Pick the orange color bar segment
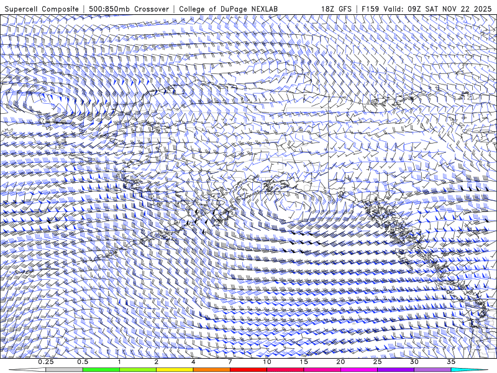497x373 pixels. (x=211, y=370)
